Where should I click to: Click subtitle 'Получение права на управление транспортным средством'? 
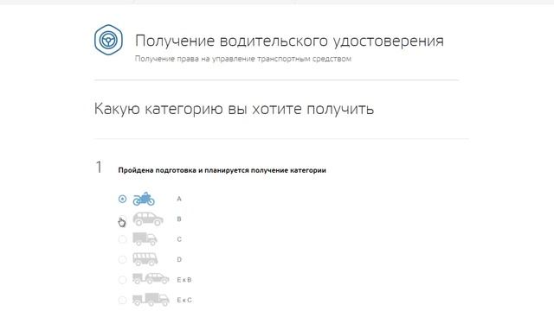click(x=243, y=59)
